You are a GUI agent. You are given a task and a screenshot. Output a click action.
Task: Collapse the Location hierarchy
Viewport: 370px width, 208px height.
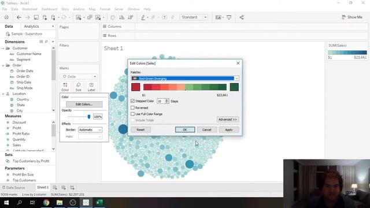(3, 94)
